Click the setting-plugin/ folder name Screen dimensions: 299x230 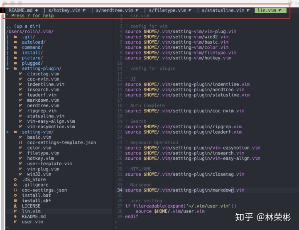click(42, 69)
